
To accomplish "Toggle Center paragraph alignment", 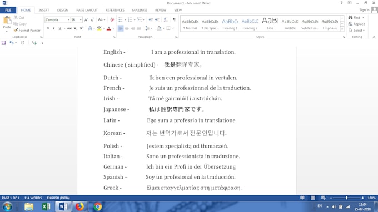I will coord(127,28).
